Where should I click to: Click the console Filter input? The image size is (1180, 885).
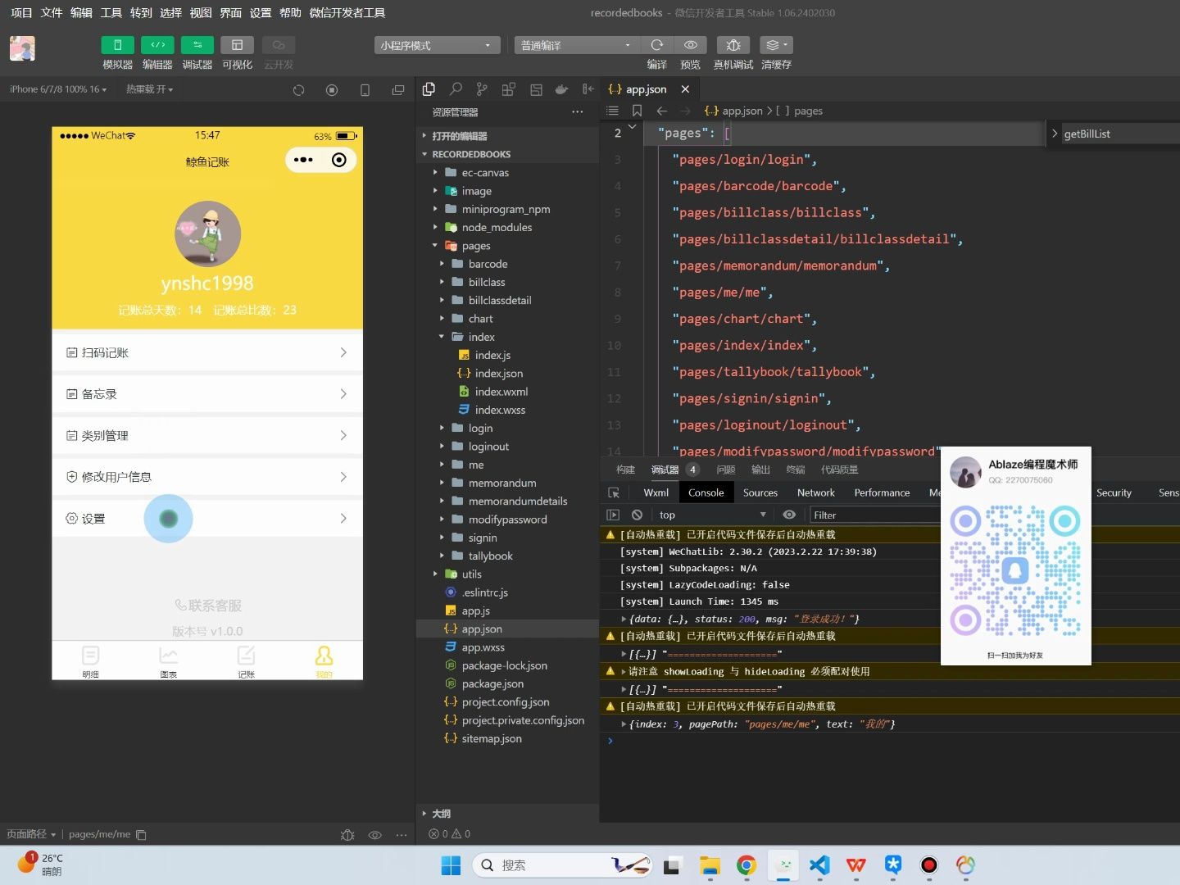(x=874, y=515)
